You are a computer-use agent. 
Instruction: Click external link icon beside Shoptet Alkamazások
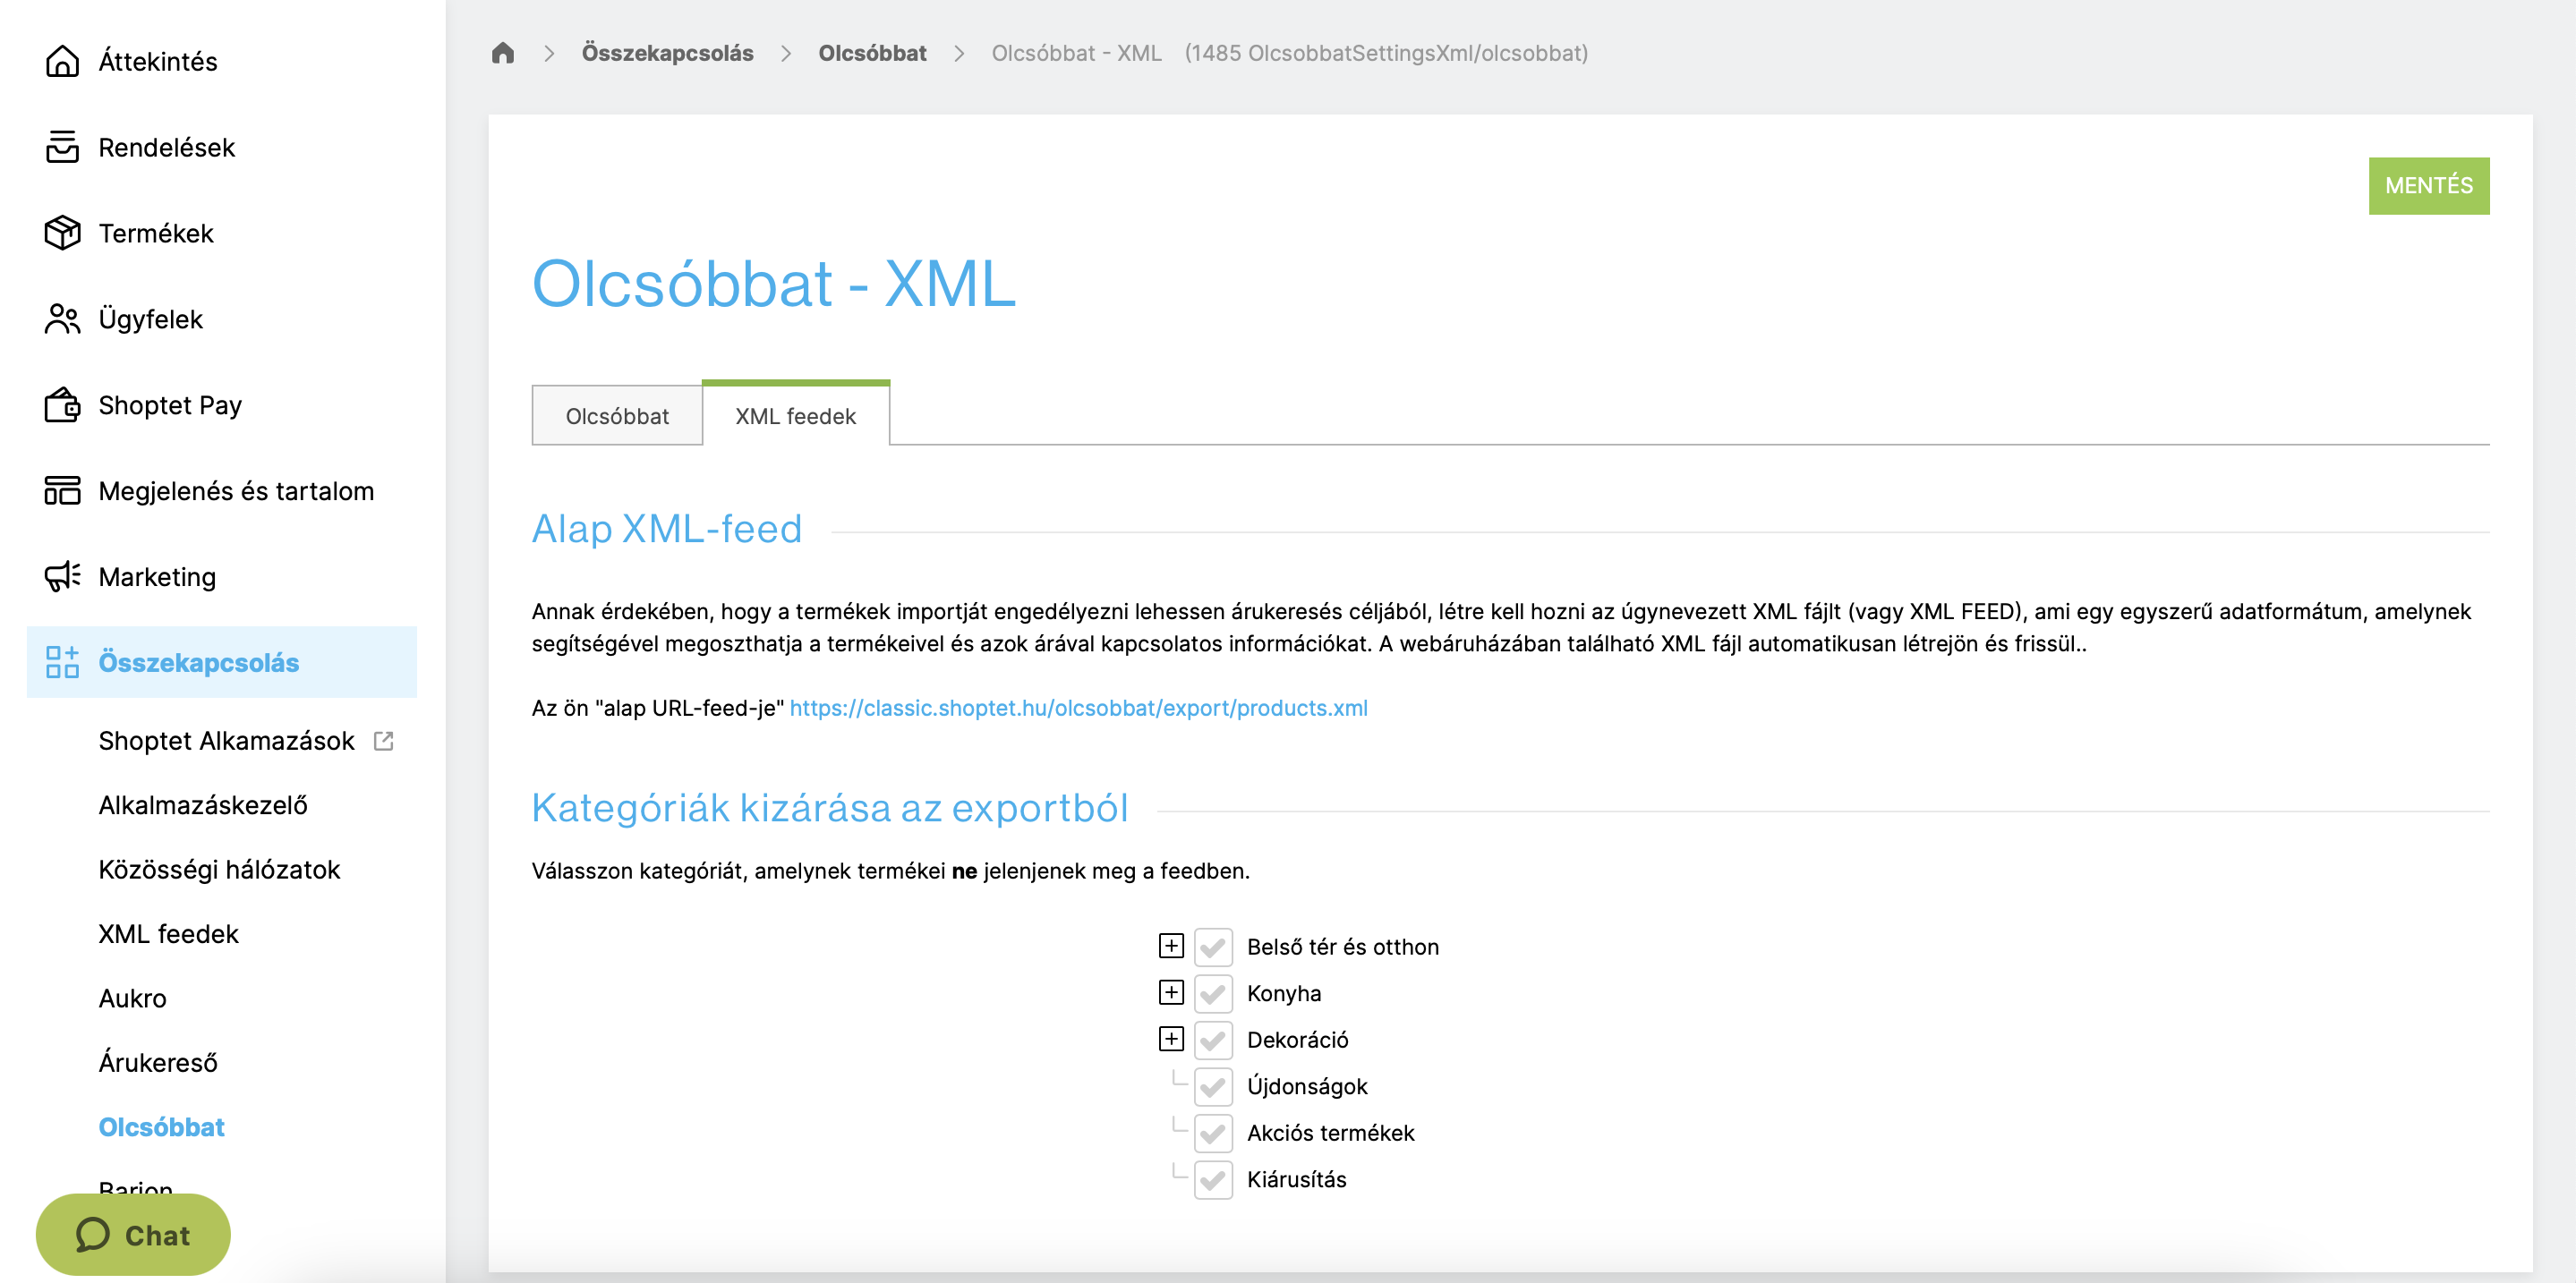pos(384,742)
